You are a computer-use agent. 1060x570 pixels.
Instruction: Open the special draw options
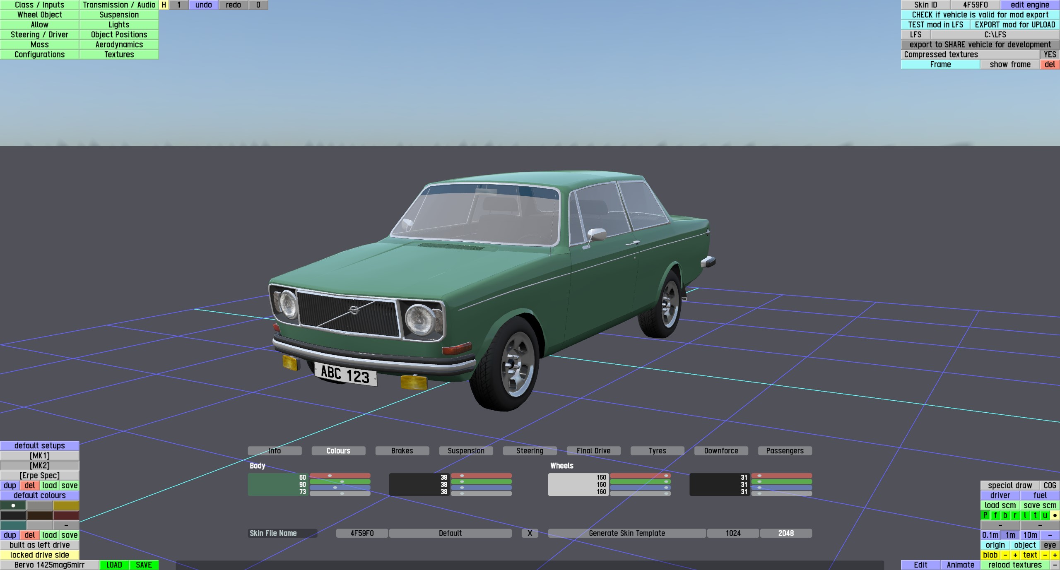pyautogui.click(x=1010, y=485)
